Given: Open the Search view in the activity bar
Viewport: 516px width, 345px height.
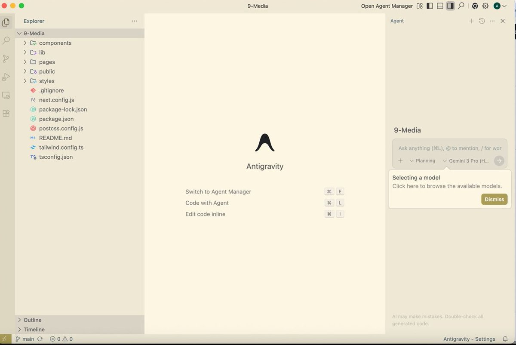Looking at the screenshot, I should coord(6,40).
